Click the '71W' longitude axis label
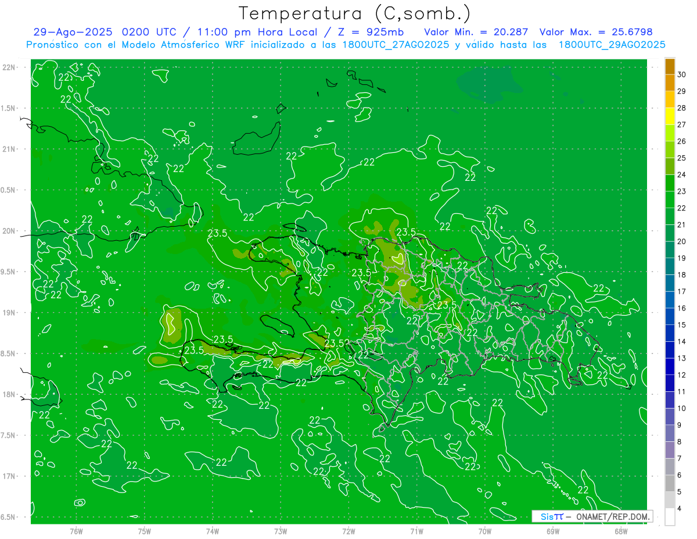The width and height of the screenshot is (697, 539). coord(416,531)
